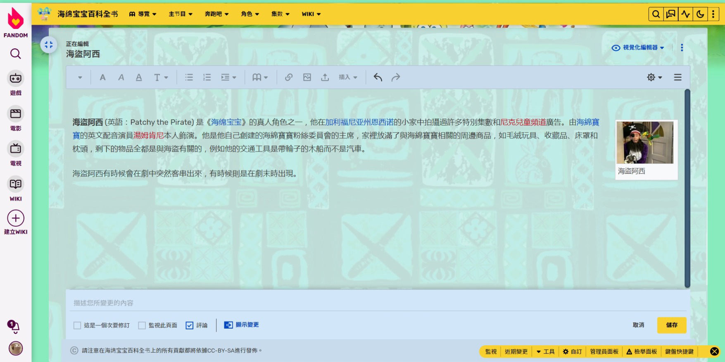Expand the 工具 dropdown in the bottom toolbar
This screenshot has height=362, width=725.
pos(546,352)
